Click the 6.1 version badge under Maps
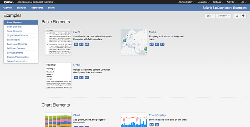 tap(157, 44)
